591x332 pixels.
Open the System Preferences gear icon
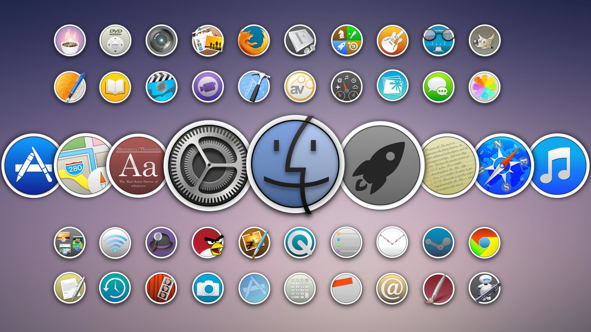[x=208, y=166]
